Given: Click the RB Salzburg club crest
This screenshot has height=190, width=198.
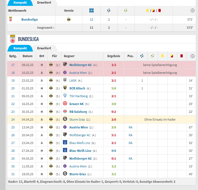Looking at the screenshot, I should (65, 112).
